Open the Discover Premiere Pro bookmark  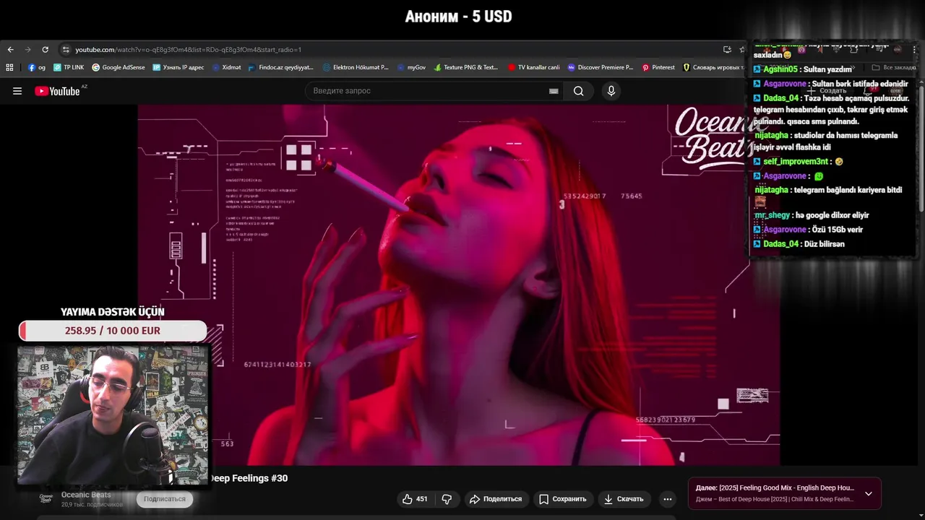[x=600, y=67]
